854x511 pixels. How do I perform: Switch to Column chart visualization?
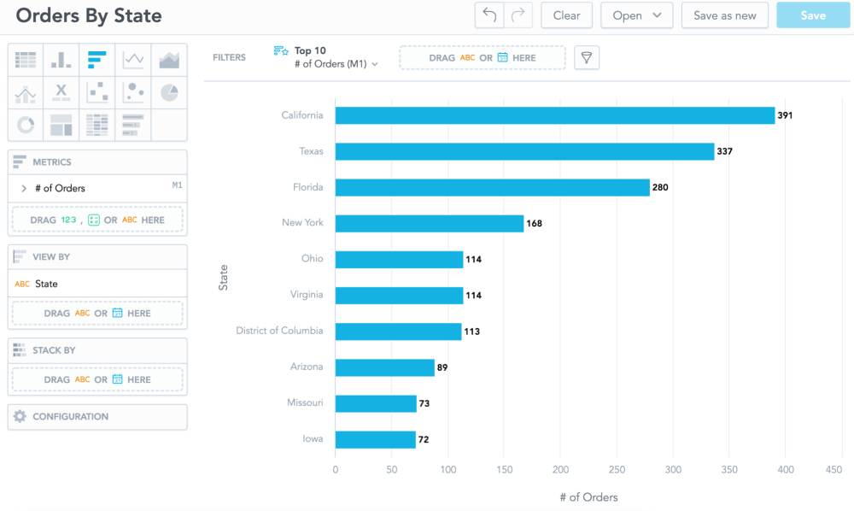click(x=61, y=60)
